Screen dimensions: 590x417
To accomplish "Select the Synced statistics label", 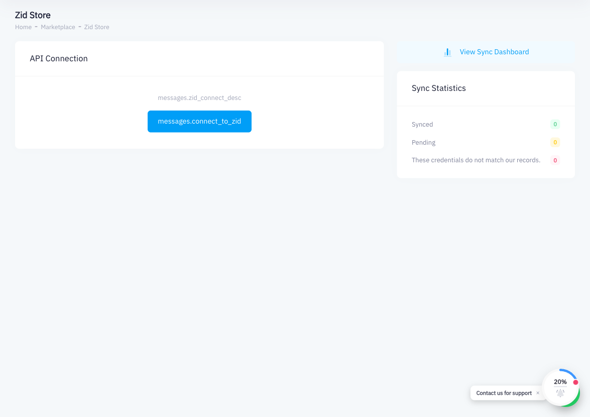I will 422,124.
